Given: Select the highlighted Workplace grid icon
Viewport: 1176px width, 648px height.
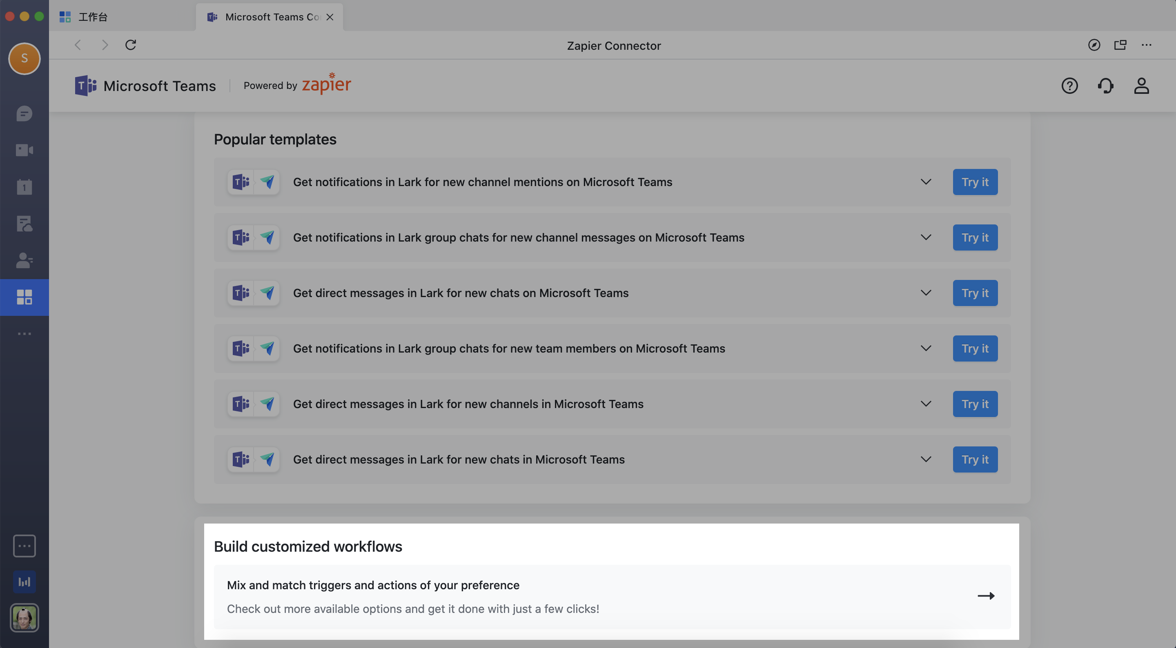Looking at the screenshot, I should 24,297.
